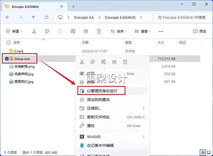Screen dimensions: 213x156
Task: Click the 252 KB size value
Action: coord(170,74)
